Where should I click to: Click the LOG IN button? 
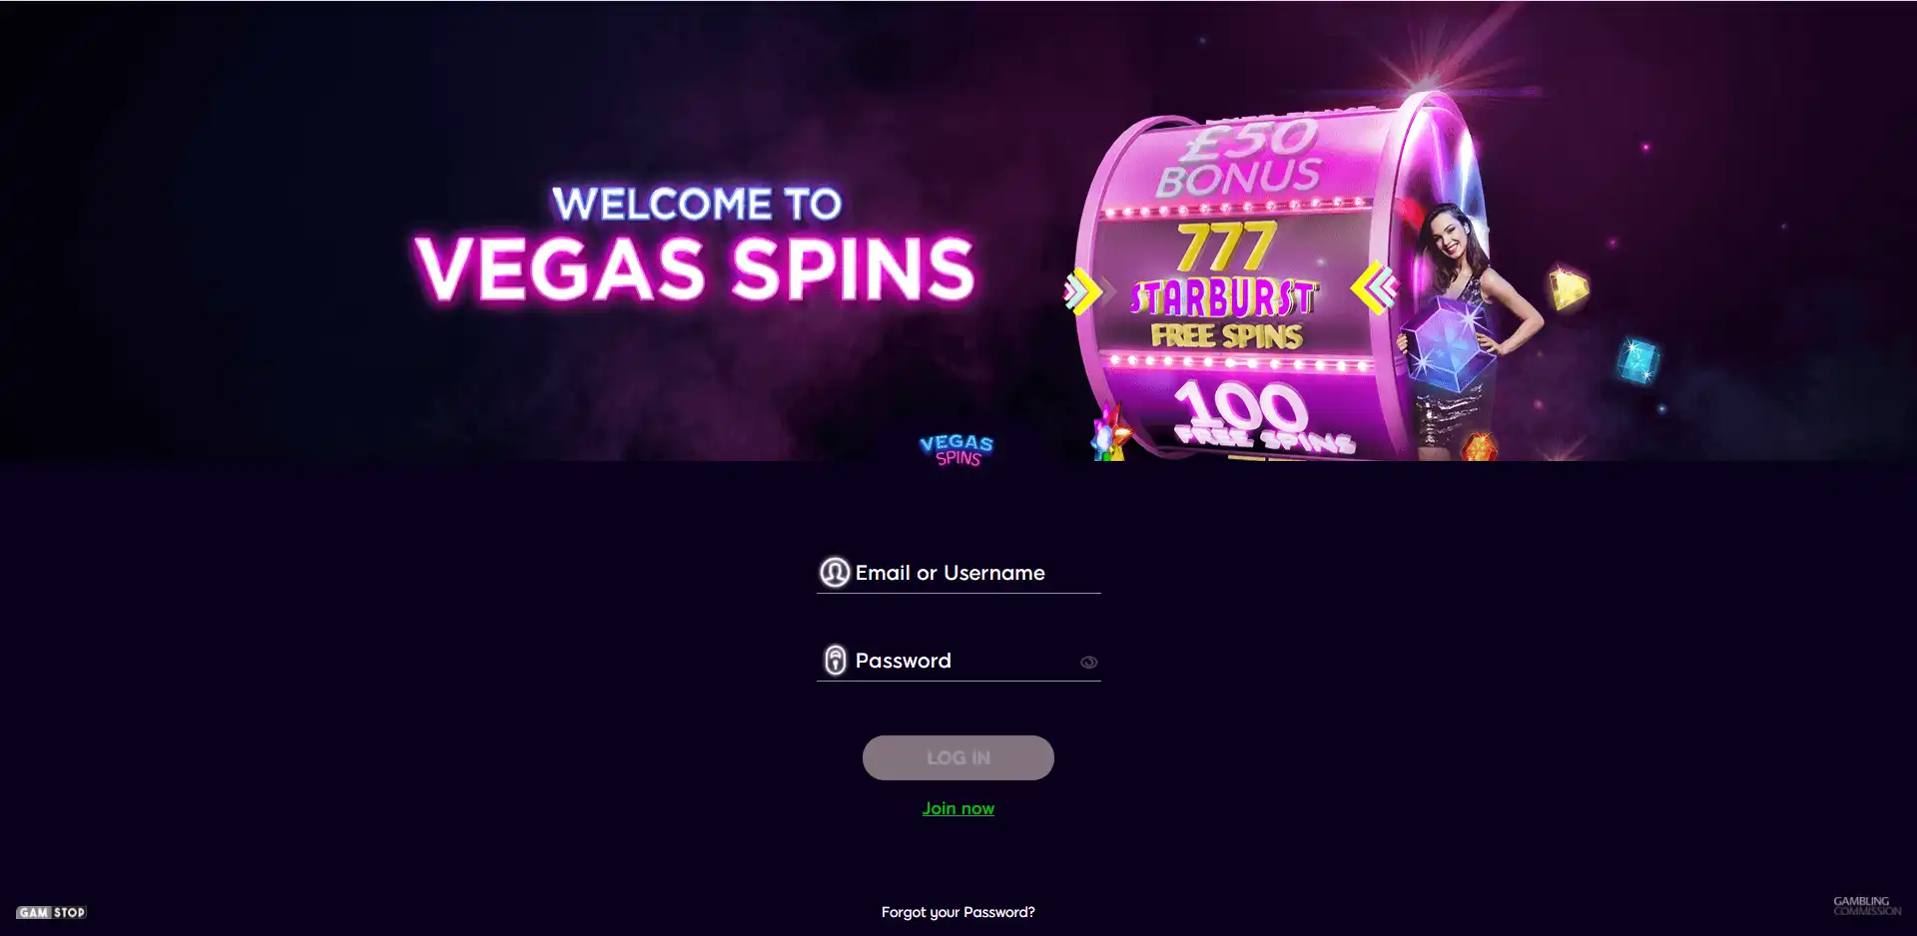click(x=958, y=757)
